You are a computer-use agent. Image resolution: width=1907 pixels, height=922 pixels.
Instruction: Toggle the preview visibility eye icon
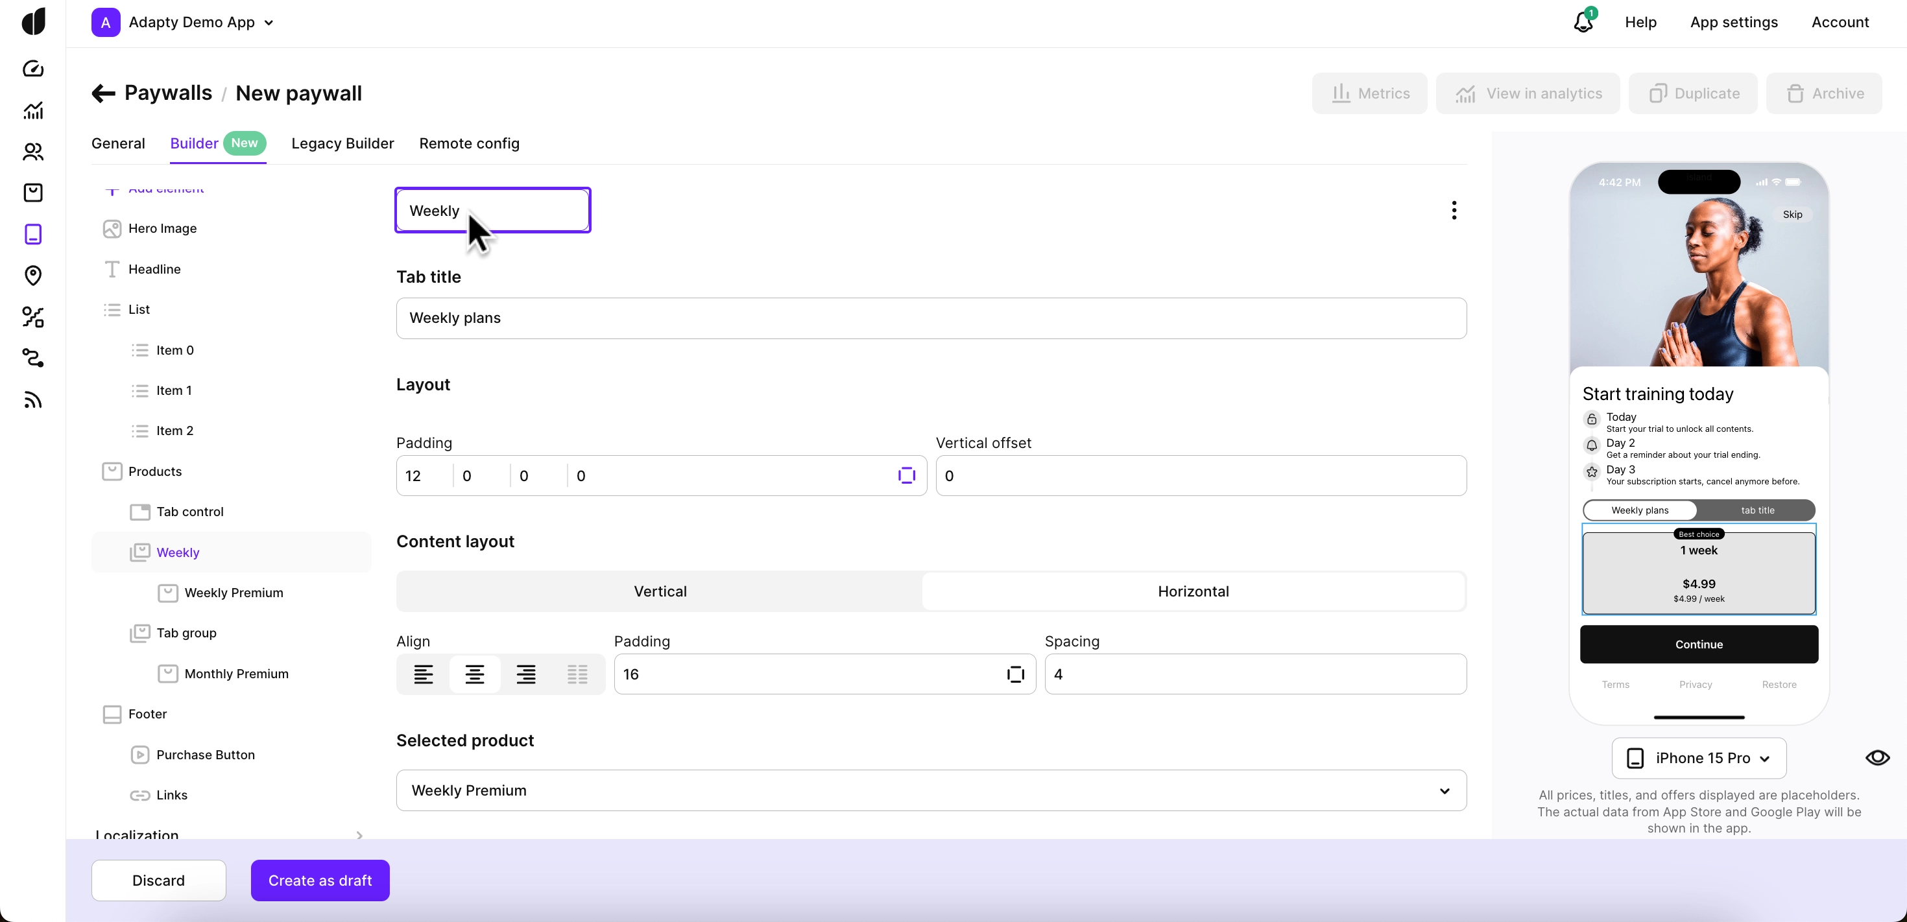pyautogui.click(x=1878, y=758)
